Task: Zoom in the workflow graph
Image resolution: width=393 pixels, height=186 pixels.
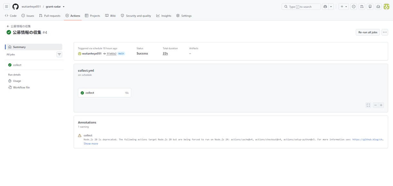Action: [x=381, y=105]
